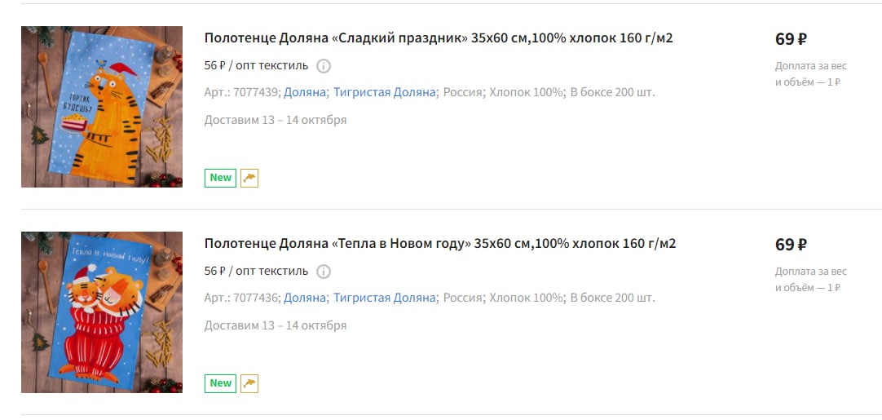Open Тепла в Новом году towel product image
This screenshot has height=420, width=882.
click(102, 312)
